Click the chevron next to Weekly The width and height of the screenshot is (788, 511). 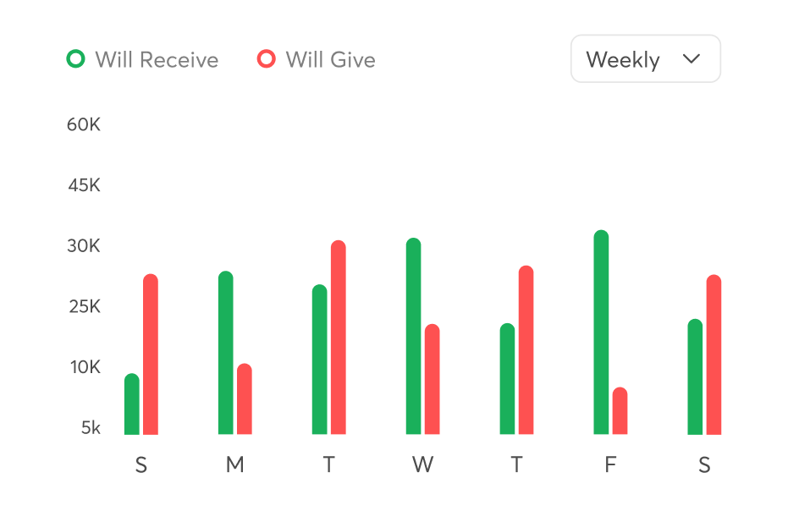[x=692, y=59]
